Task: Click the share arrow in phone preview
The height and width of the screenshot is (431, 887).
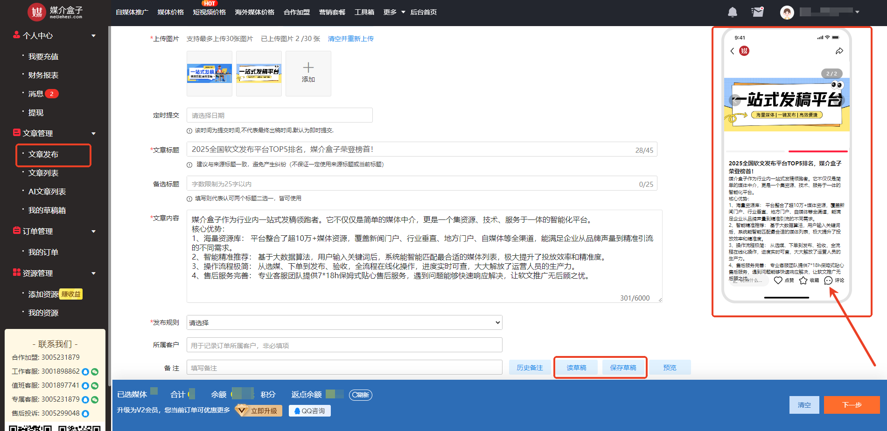Action: [x=839, y=51]
